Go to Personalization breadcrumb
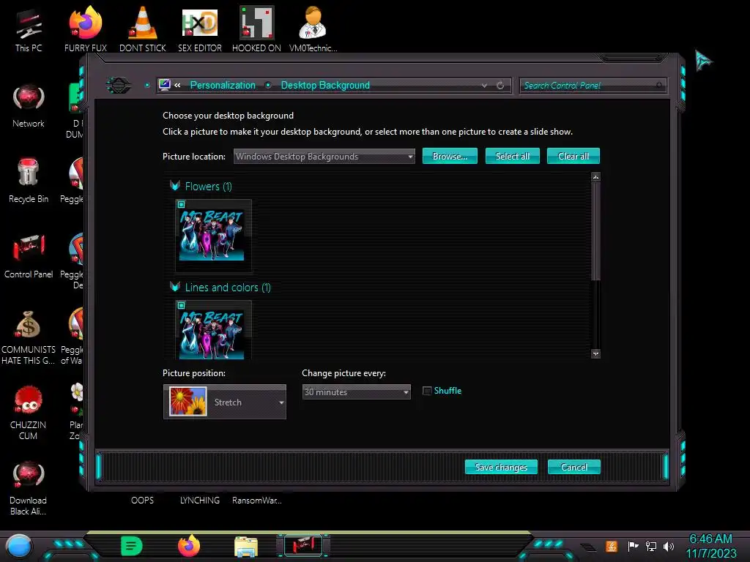Image resolution: width=750 pixels, height=562 pixels. [223, 86]
